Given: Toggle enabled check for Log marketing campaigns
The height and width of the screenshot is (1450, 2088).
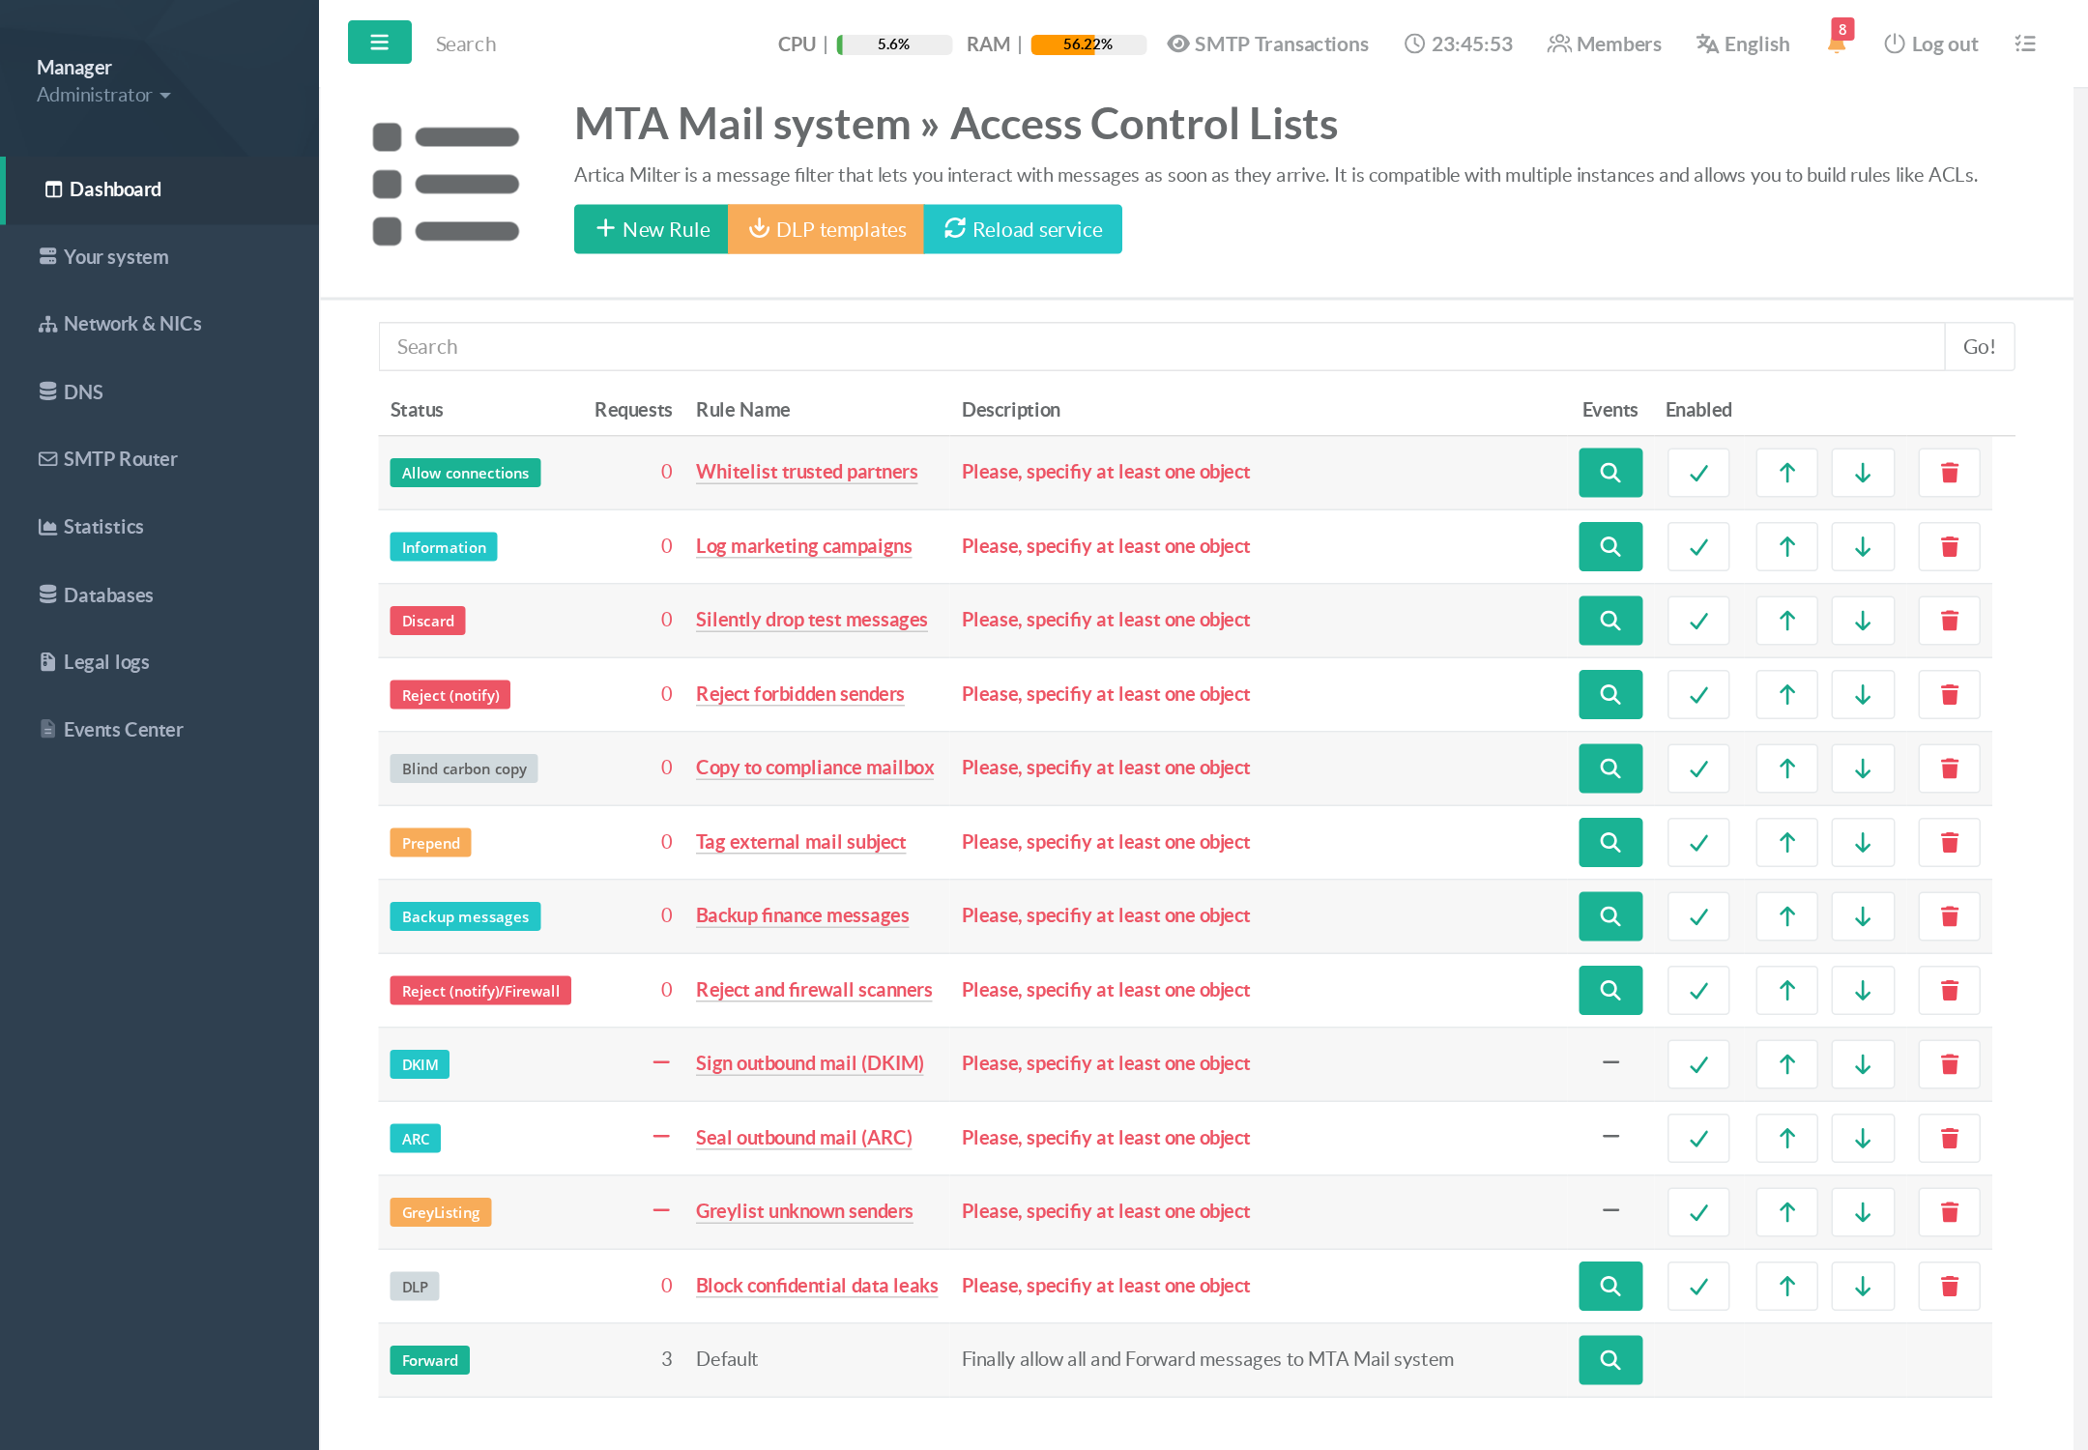Looking at the screenshot, I should click(x=1698, y=547).
